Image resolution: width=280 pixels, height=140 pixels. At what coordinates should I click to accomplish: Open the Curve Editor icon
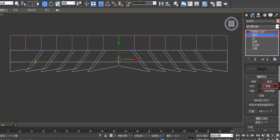190,4
